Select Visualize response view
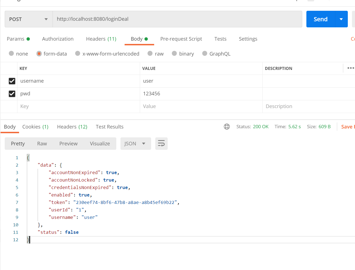 tap(100, 143)
